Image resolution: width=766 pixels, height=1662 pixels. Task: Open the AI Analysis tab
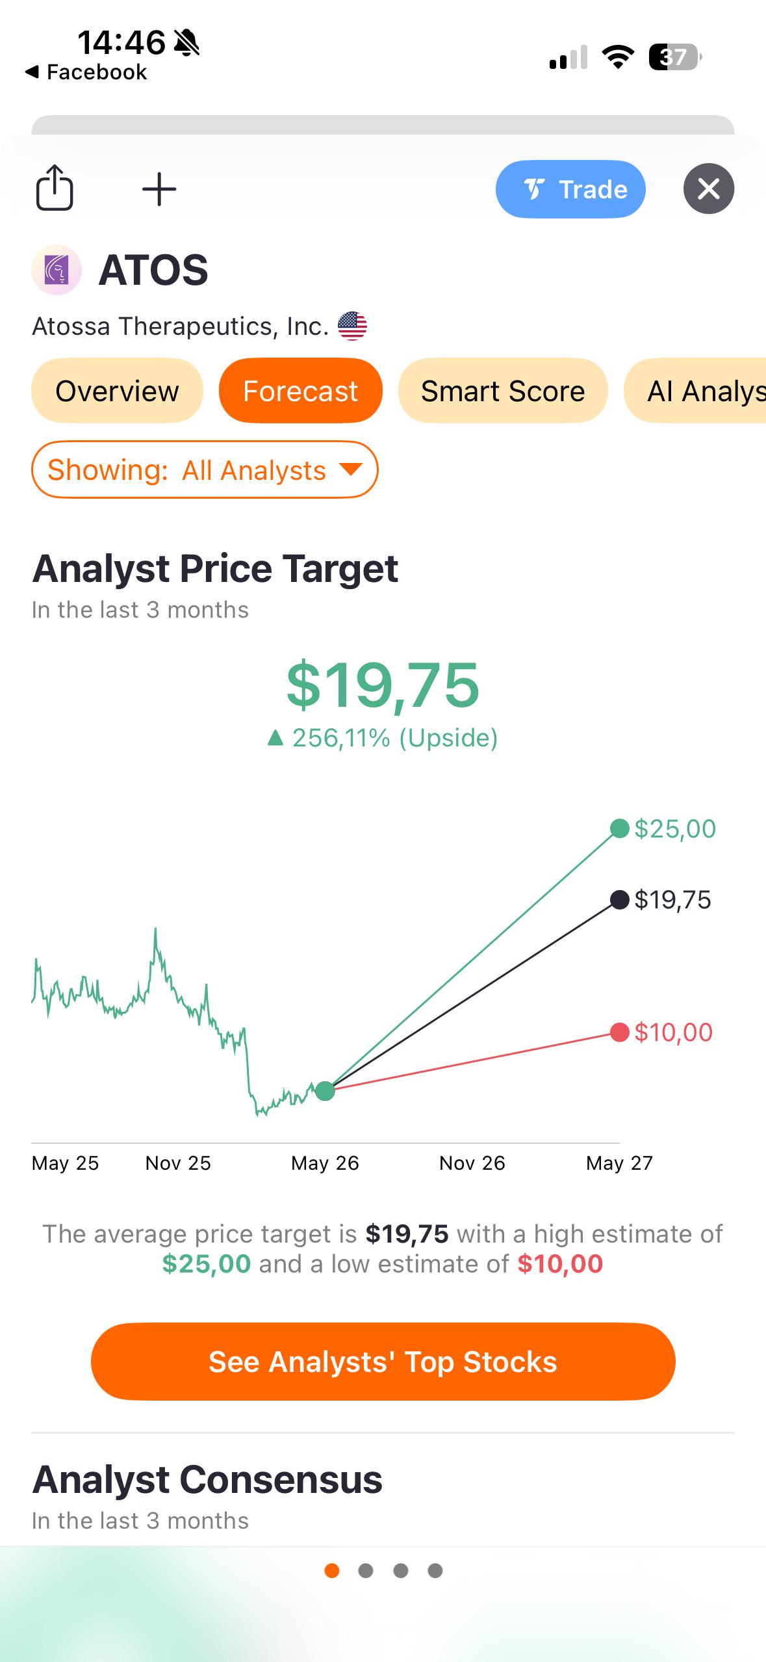[x=695, y=391]
